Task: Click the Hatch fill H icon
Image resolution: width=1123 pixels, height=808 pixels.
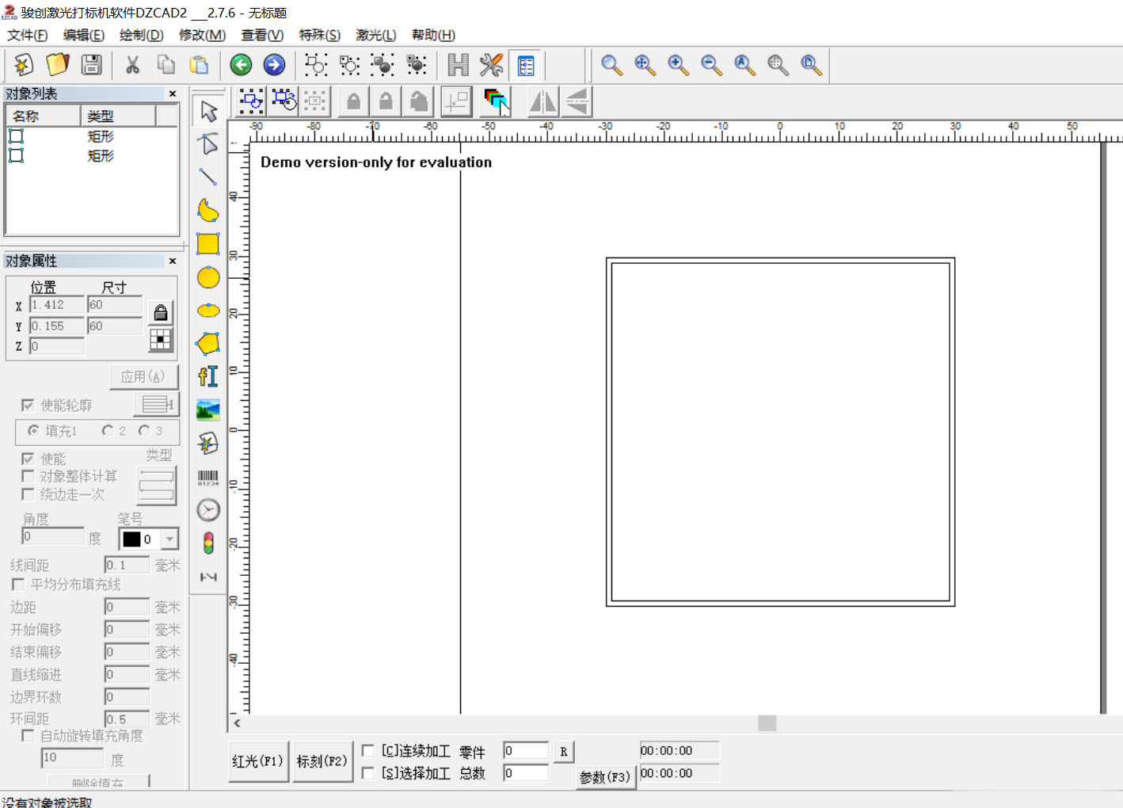Action: coord(458,64)
